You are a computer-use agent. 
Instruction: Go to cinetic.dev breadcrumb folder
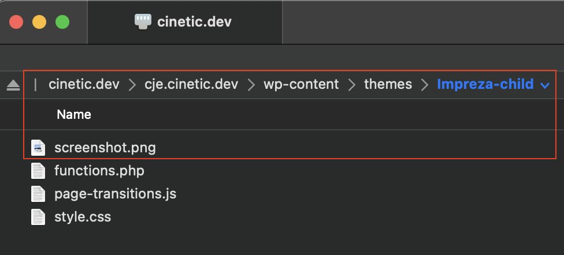point(84,85)
